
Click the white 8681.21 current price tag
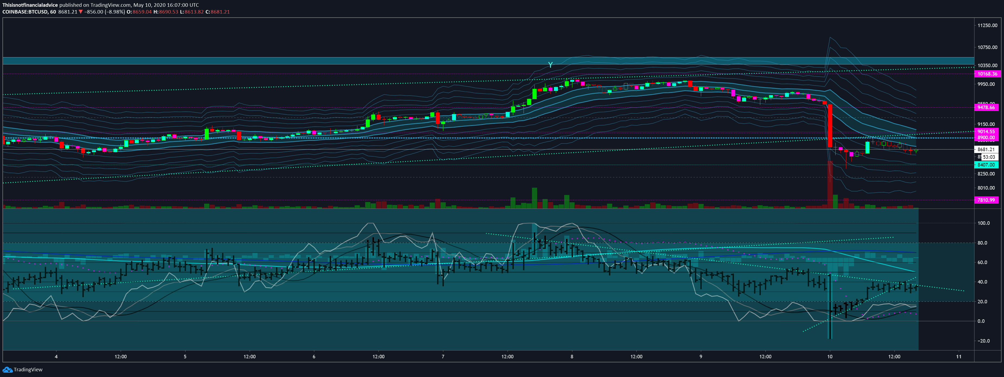(x=986, y=149)
